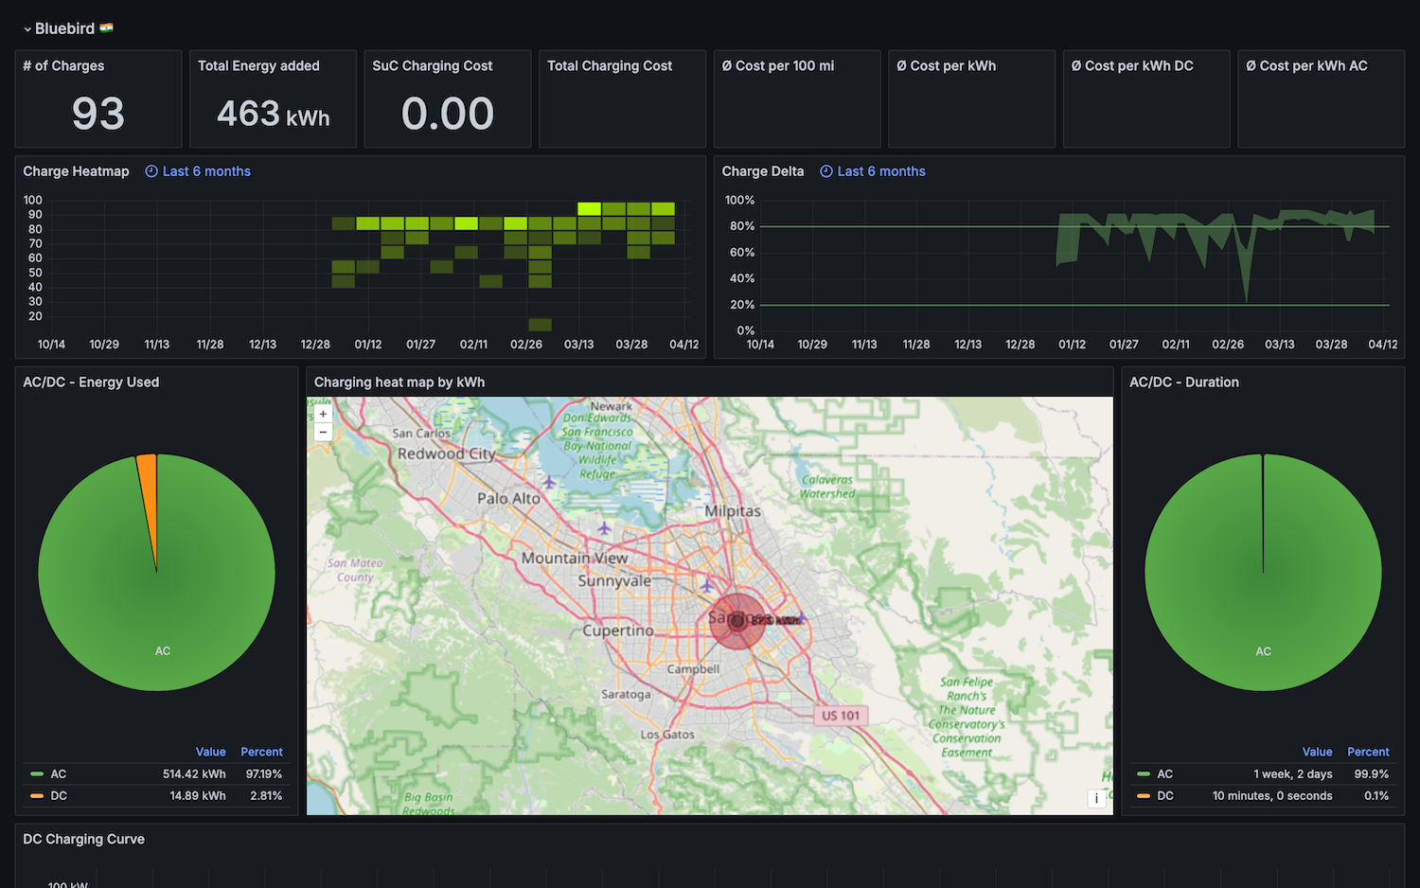
Task: Click clock icon on Charge Delta panel
Action: point(826,171)
